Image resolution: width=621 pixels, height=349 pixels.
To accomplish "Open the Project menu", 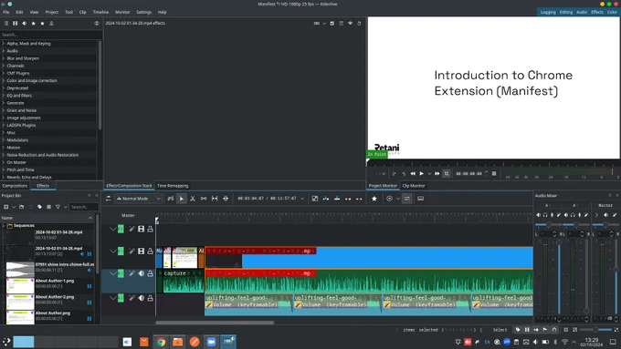I will 51,12.
